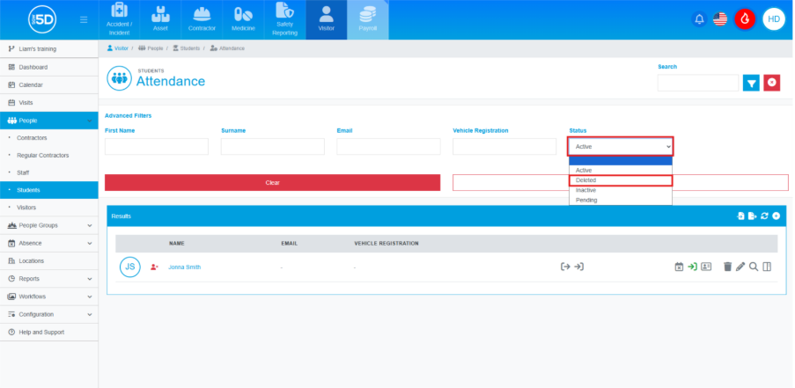Click the plus add icon in Results header

(x=777, y=216)
